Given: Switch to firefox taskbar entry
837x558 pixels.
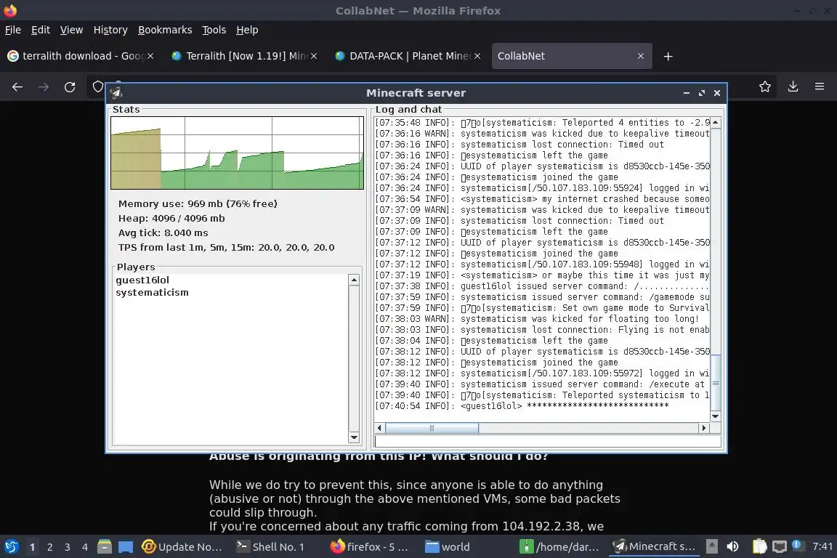Looking at the screenshot, I should [x=369, y=547].
